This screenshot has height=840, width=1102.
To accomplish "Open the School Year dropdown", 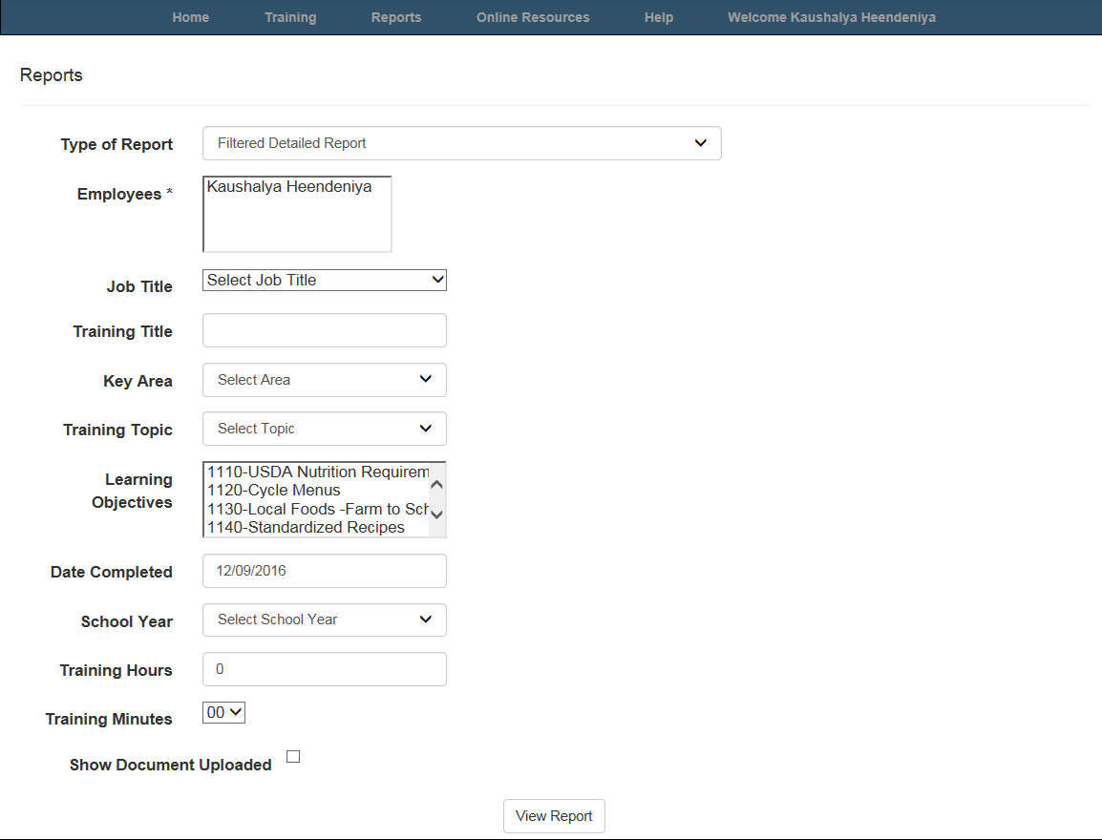I will [325, 619].
